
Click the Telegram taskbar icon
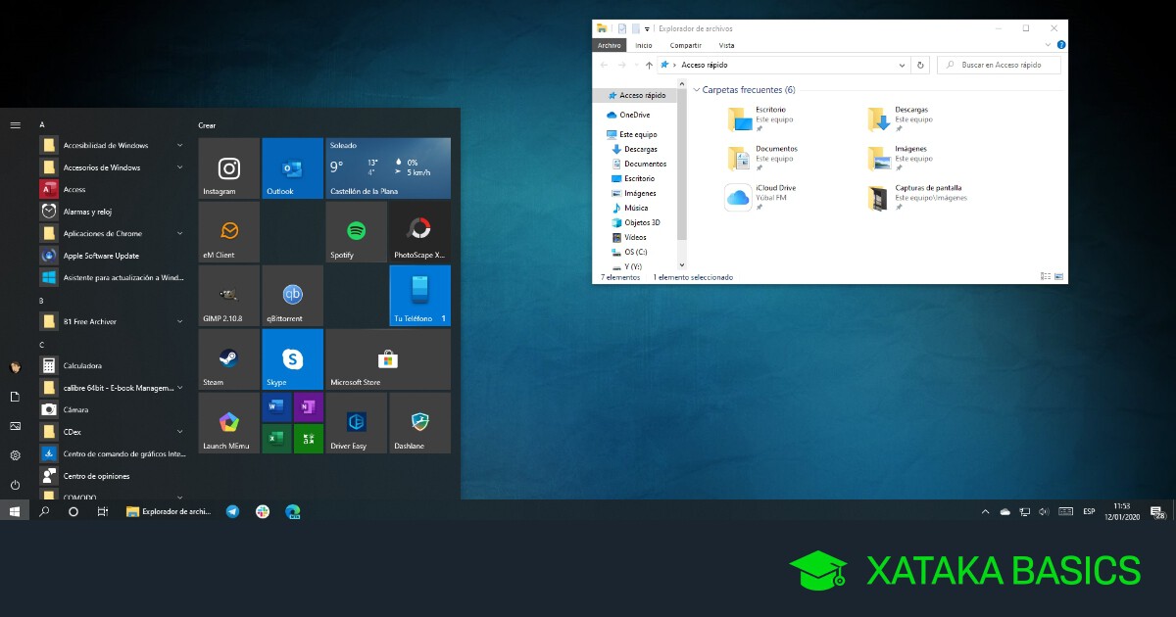232,511
